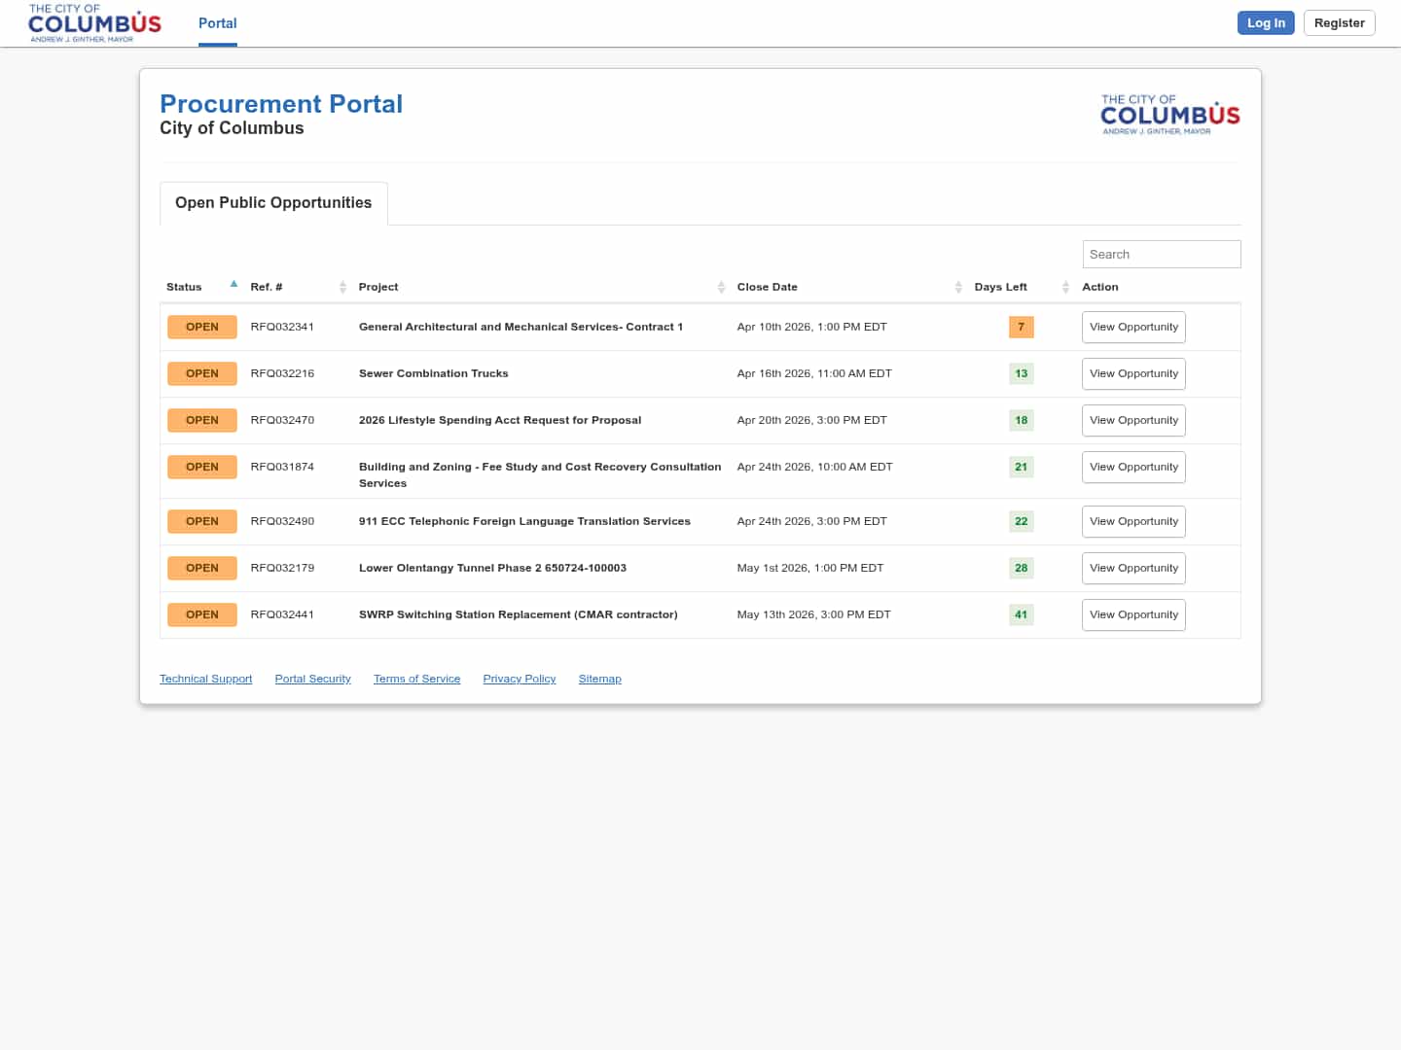Focus the Search input field

pyautogui.click(x=1161, y=254)
